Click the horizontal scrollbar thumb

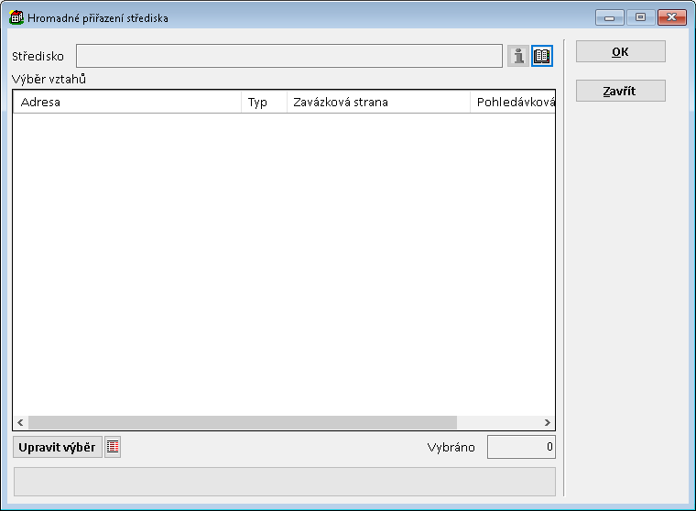(242, 423)
